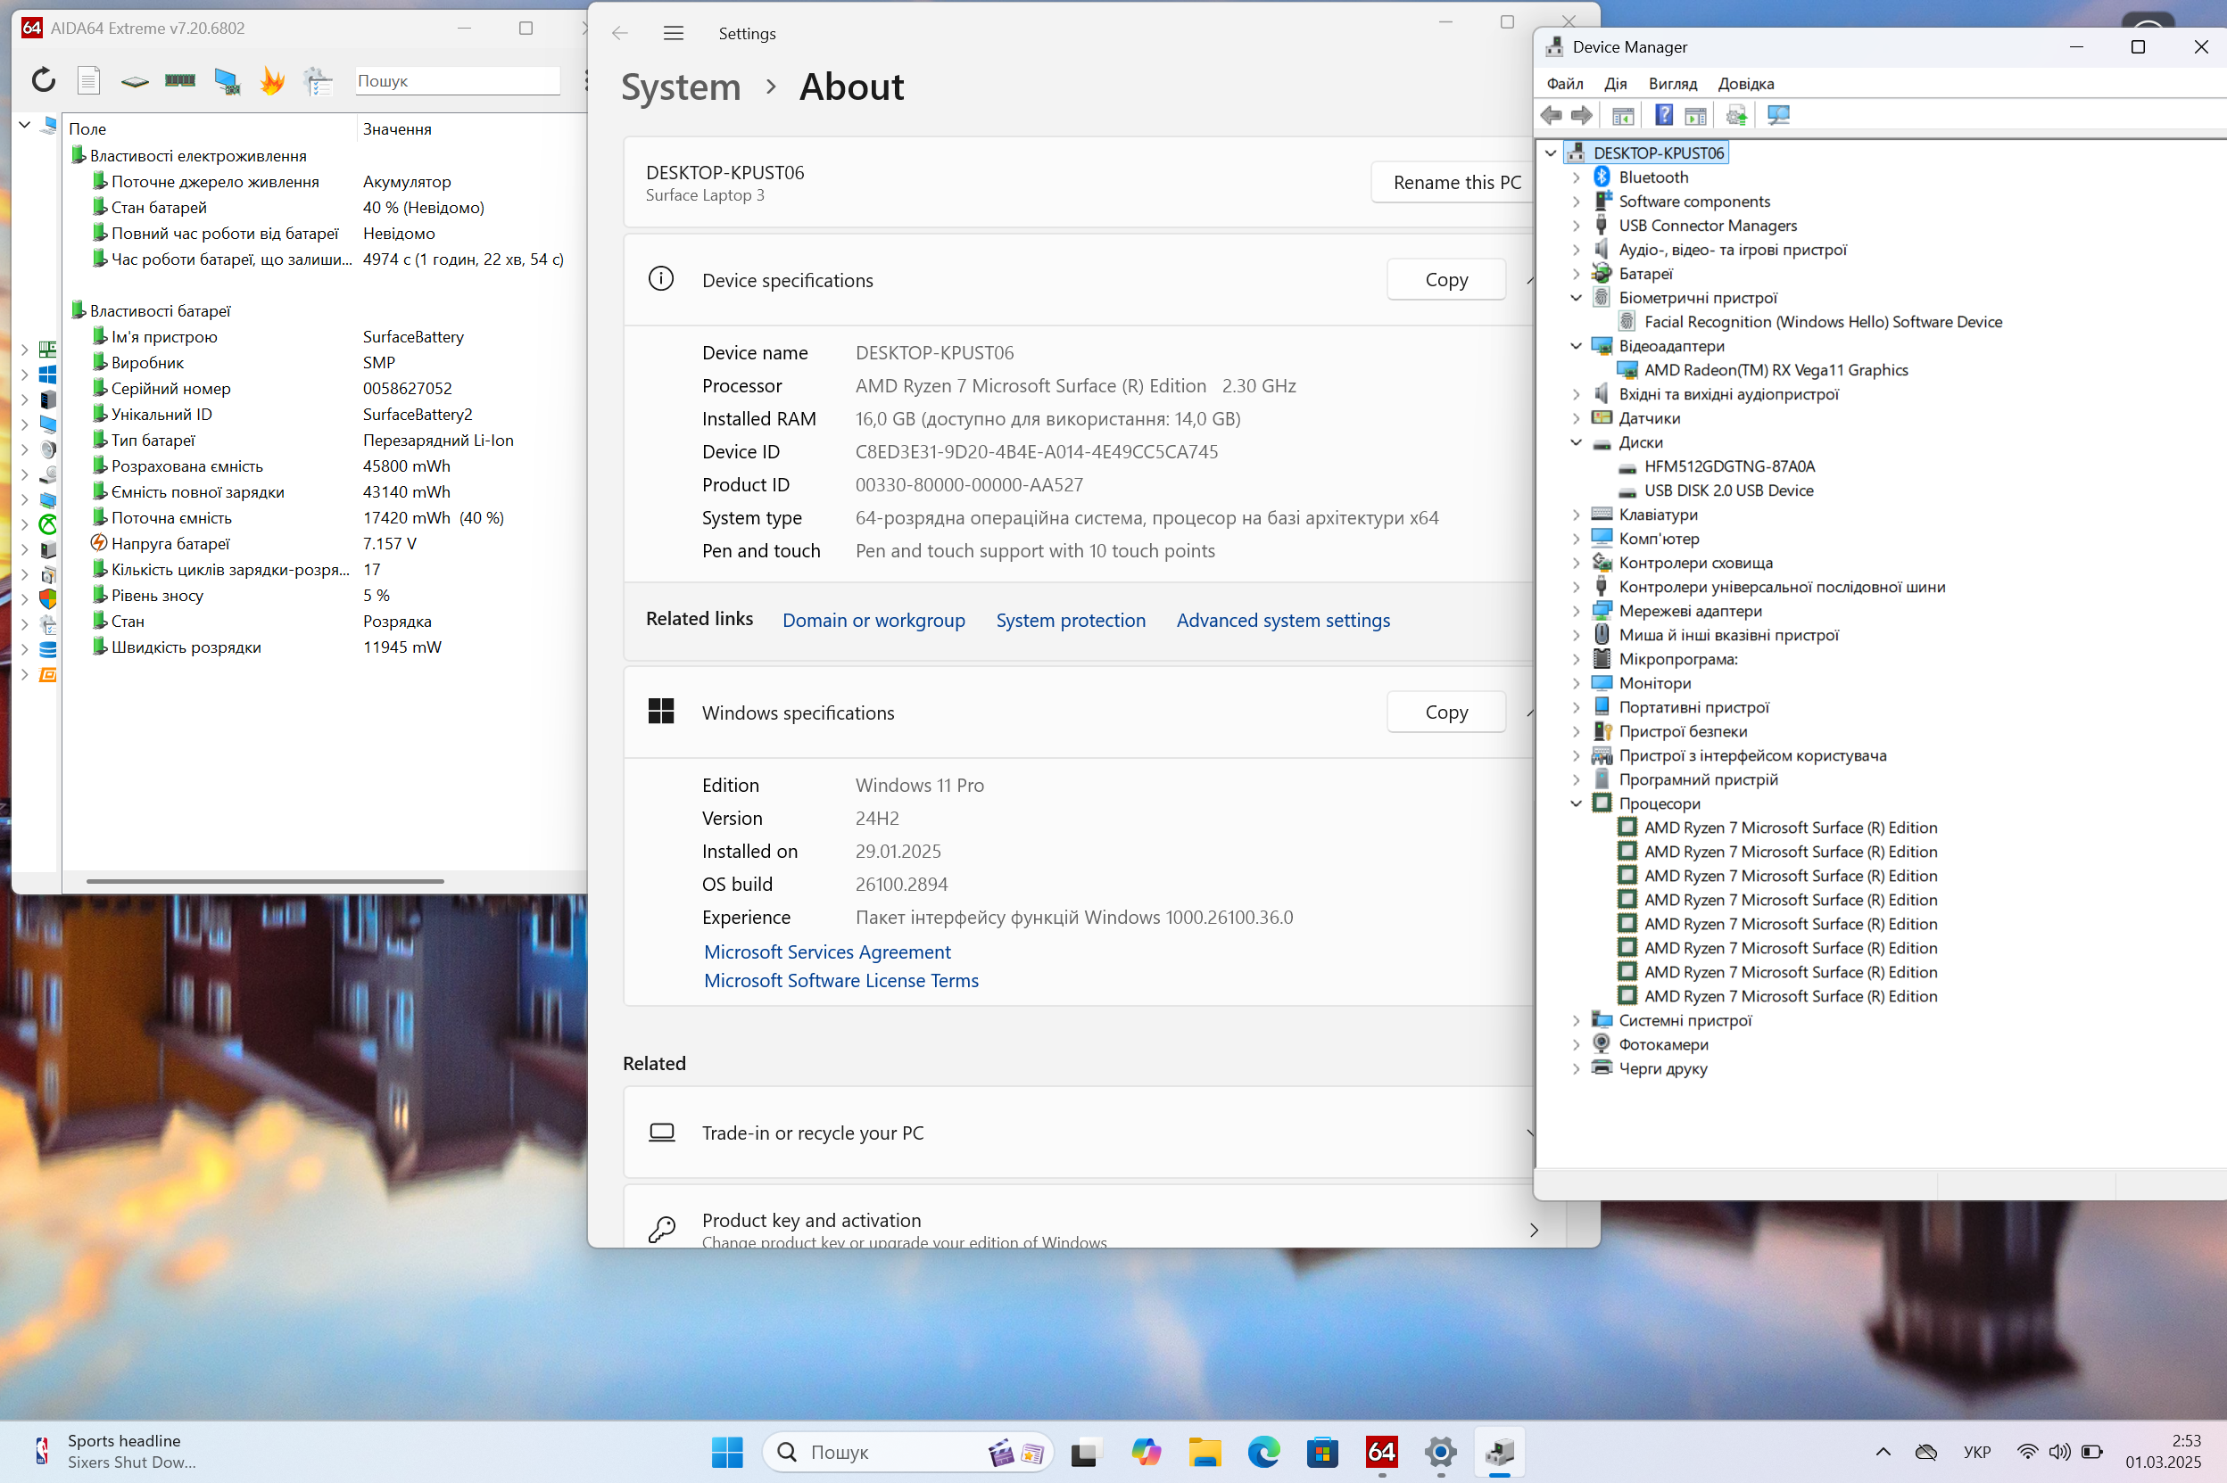Open Advanced system settings link
The height and width of the screenshot is (1483, 2227).
click(1283, 620)
